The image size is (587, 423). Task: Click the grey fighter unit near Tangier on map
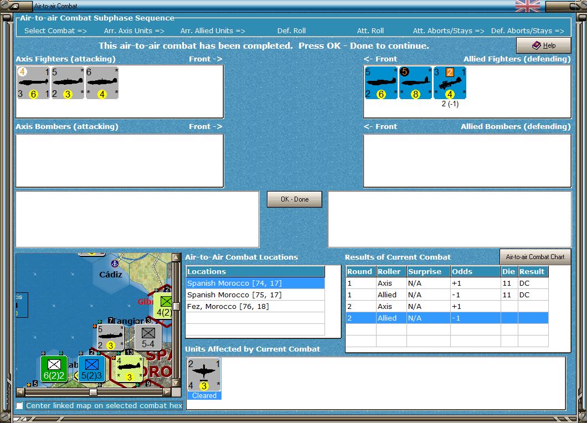click(110, 337)
